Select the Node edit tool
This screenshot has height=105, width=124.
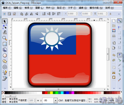coord(5,27)
